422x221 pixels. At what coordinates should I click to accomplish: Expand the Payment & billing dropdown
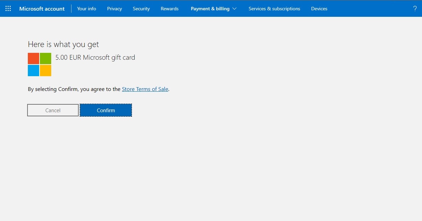pyautogui.click(x=214, y=9)
